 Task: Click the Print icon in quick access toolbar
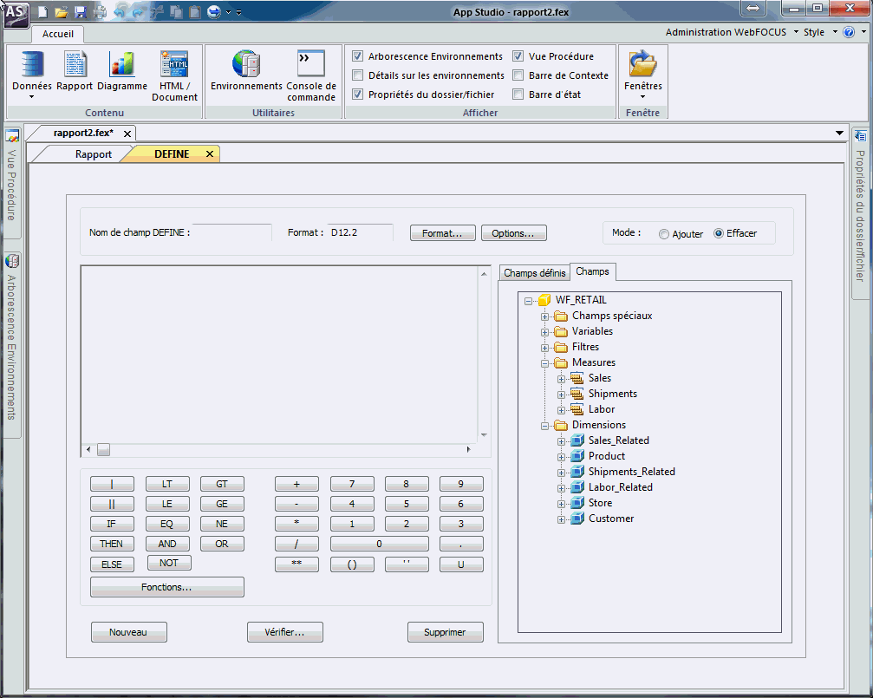(100, 11)
